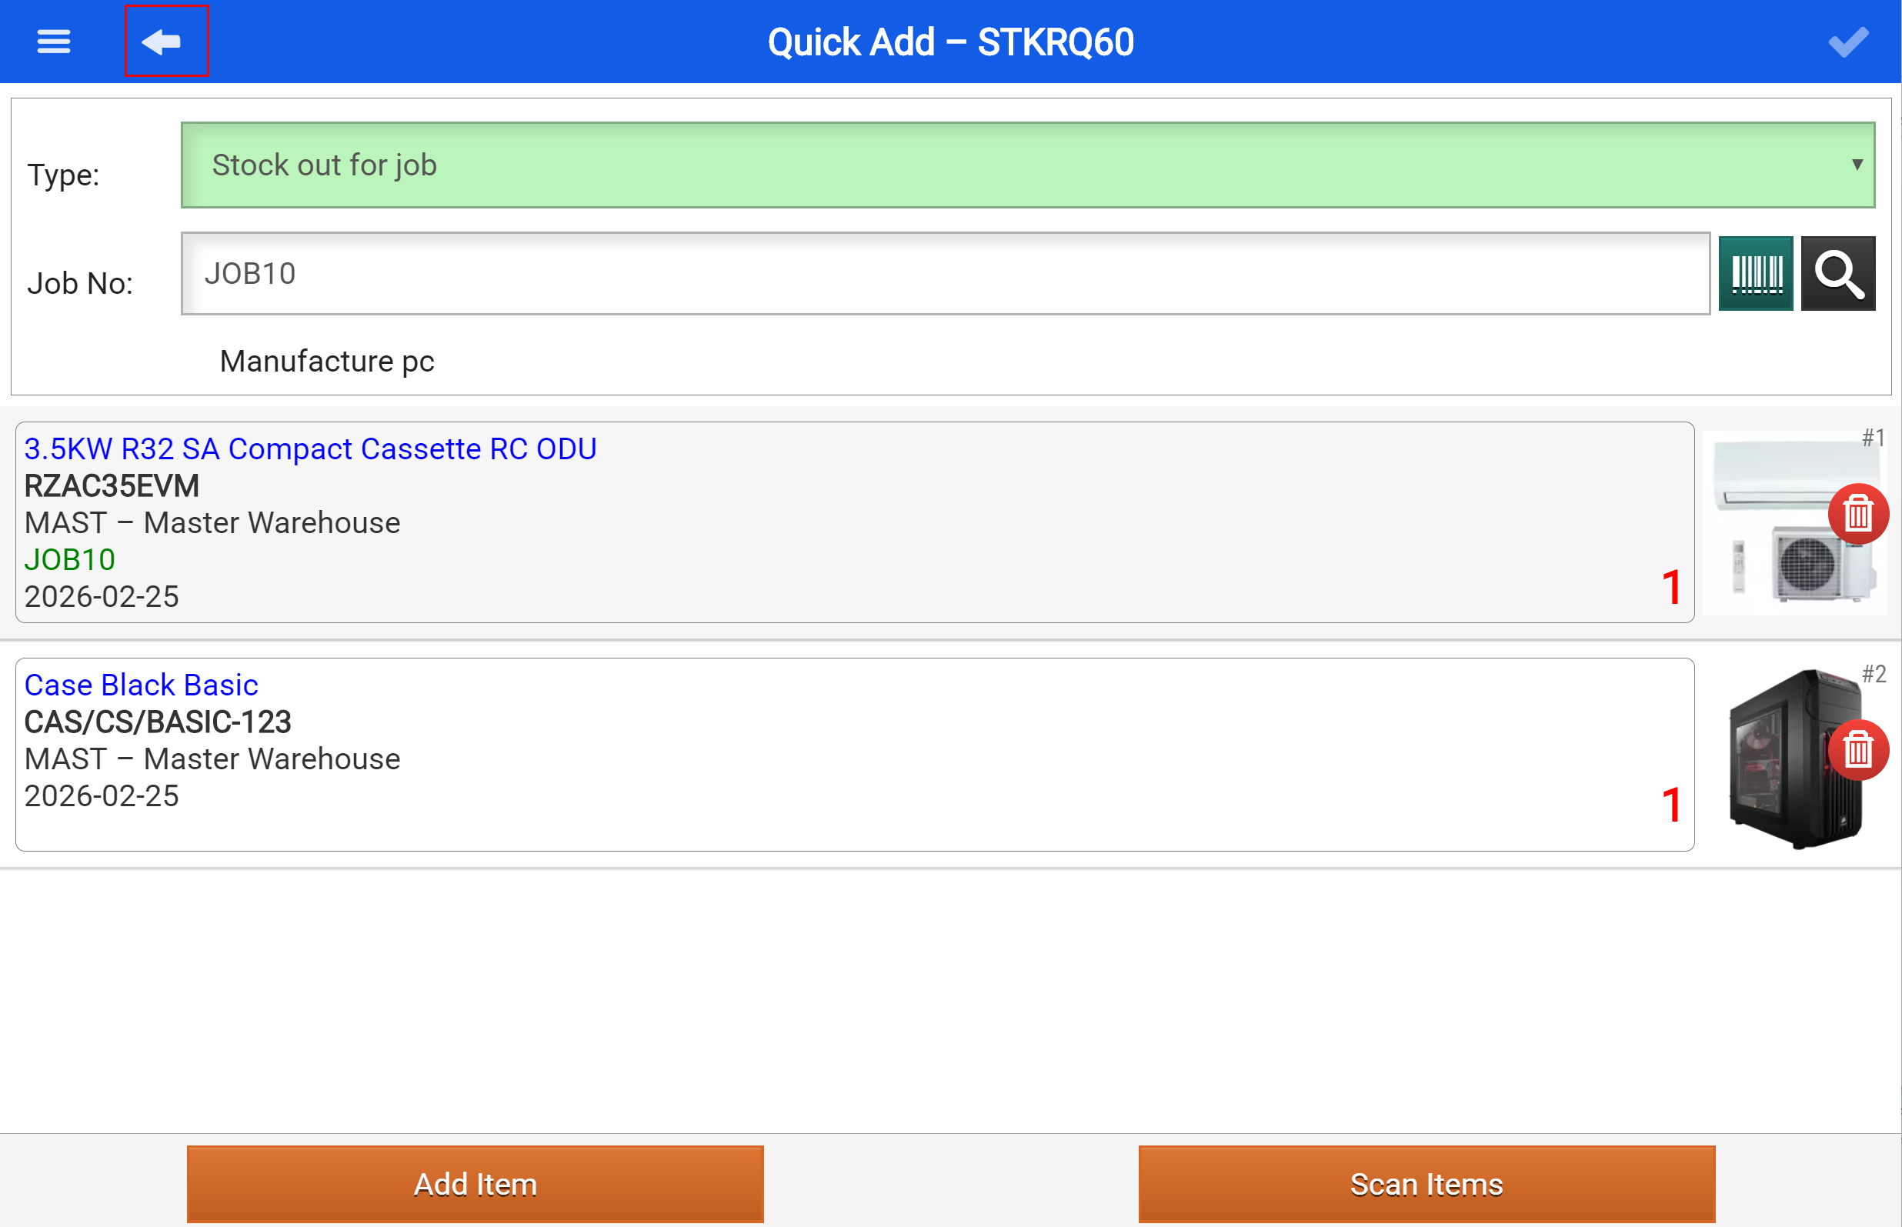Open the 3.5KW R32 SA Compact Cassette link

[310, 448]
